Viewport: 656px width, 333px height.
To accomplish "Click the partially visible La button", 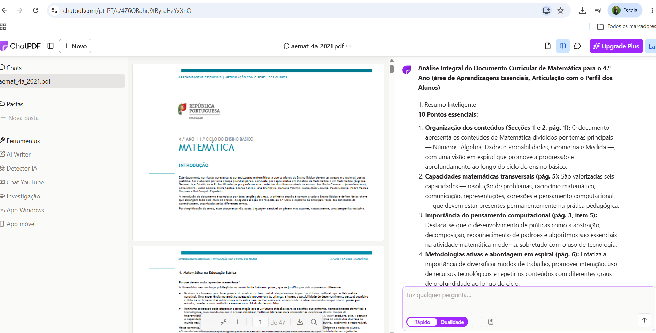I will pos(651,46).
